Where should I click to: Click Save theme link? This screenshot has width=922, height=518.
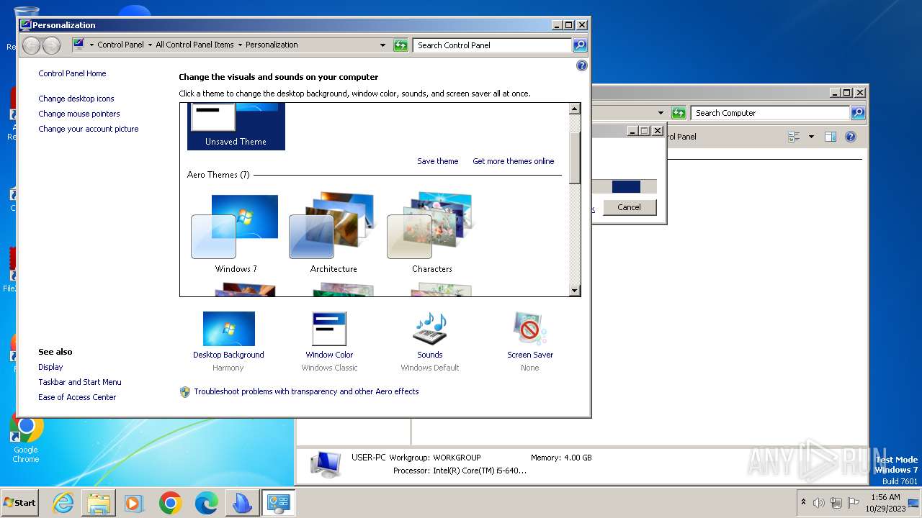coord(437,161)
